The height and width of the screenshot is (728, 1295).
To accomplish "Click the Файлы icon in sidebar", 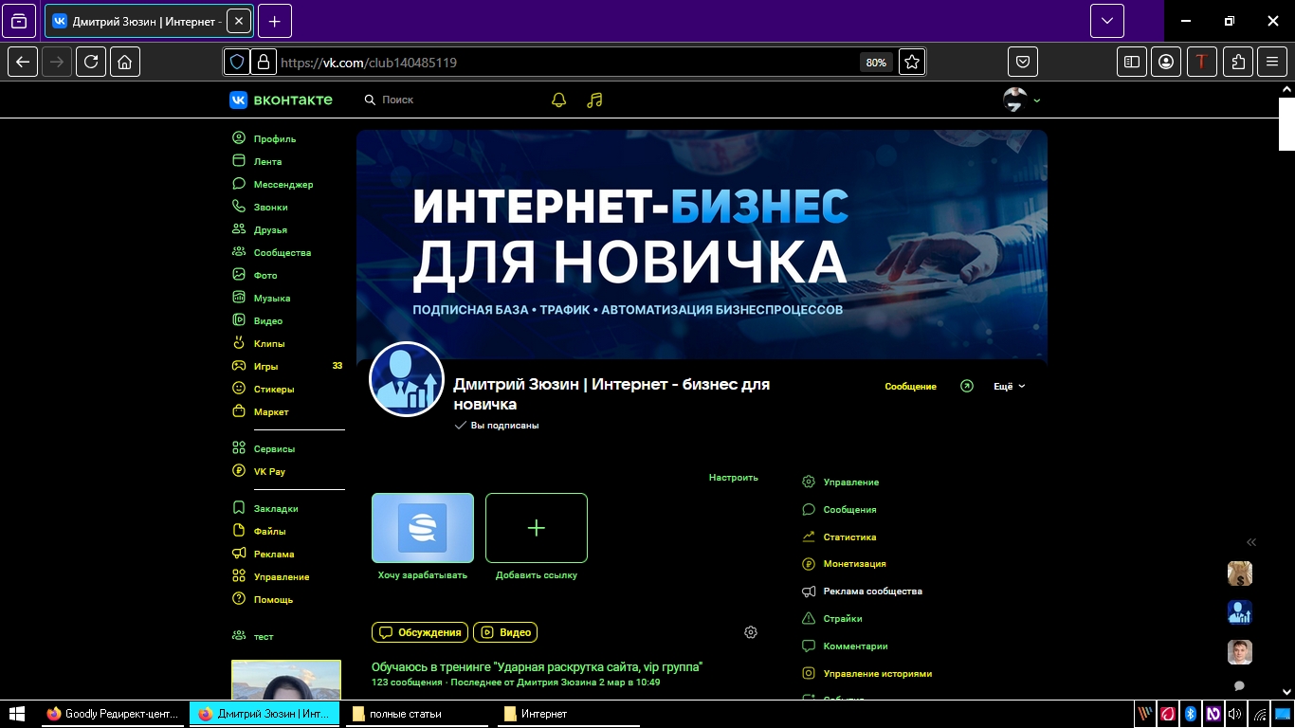I will 239,531.
